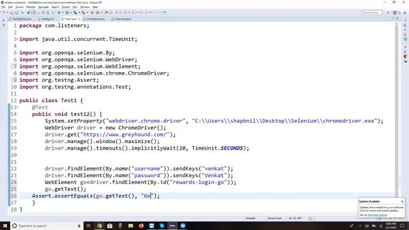Viewport: 409px width, 230px height.
Task: Open Skype from the Windows taskbar
Action: pos(162,226)
